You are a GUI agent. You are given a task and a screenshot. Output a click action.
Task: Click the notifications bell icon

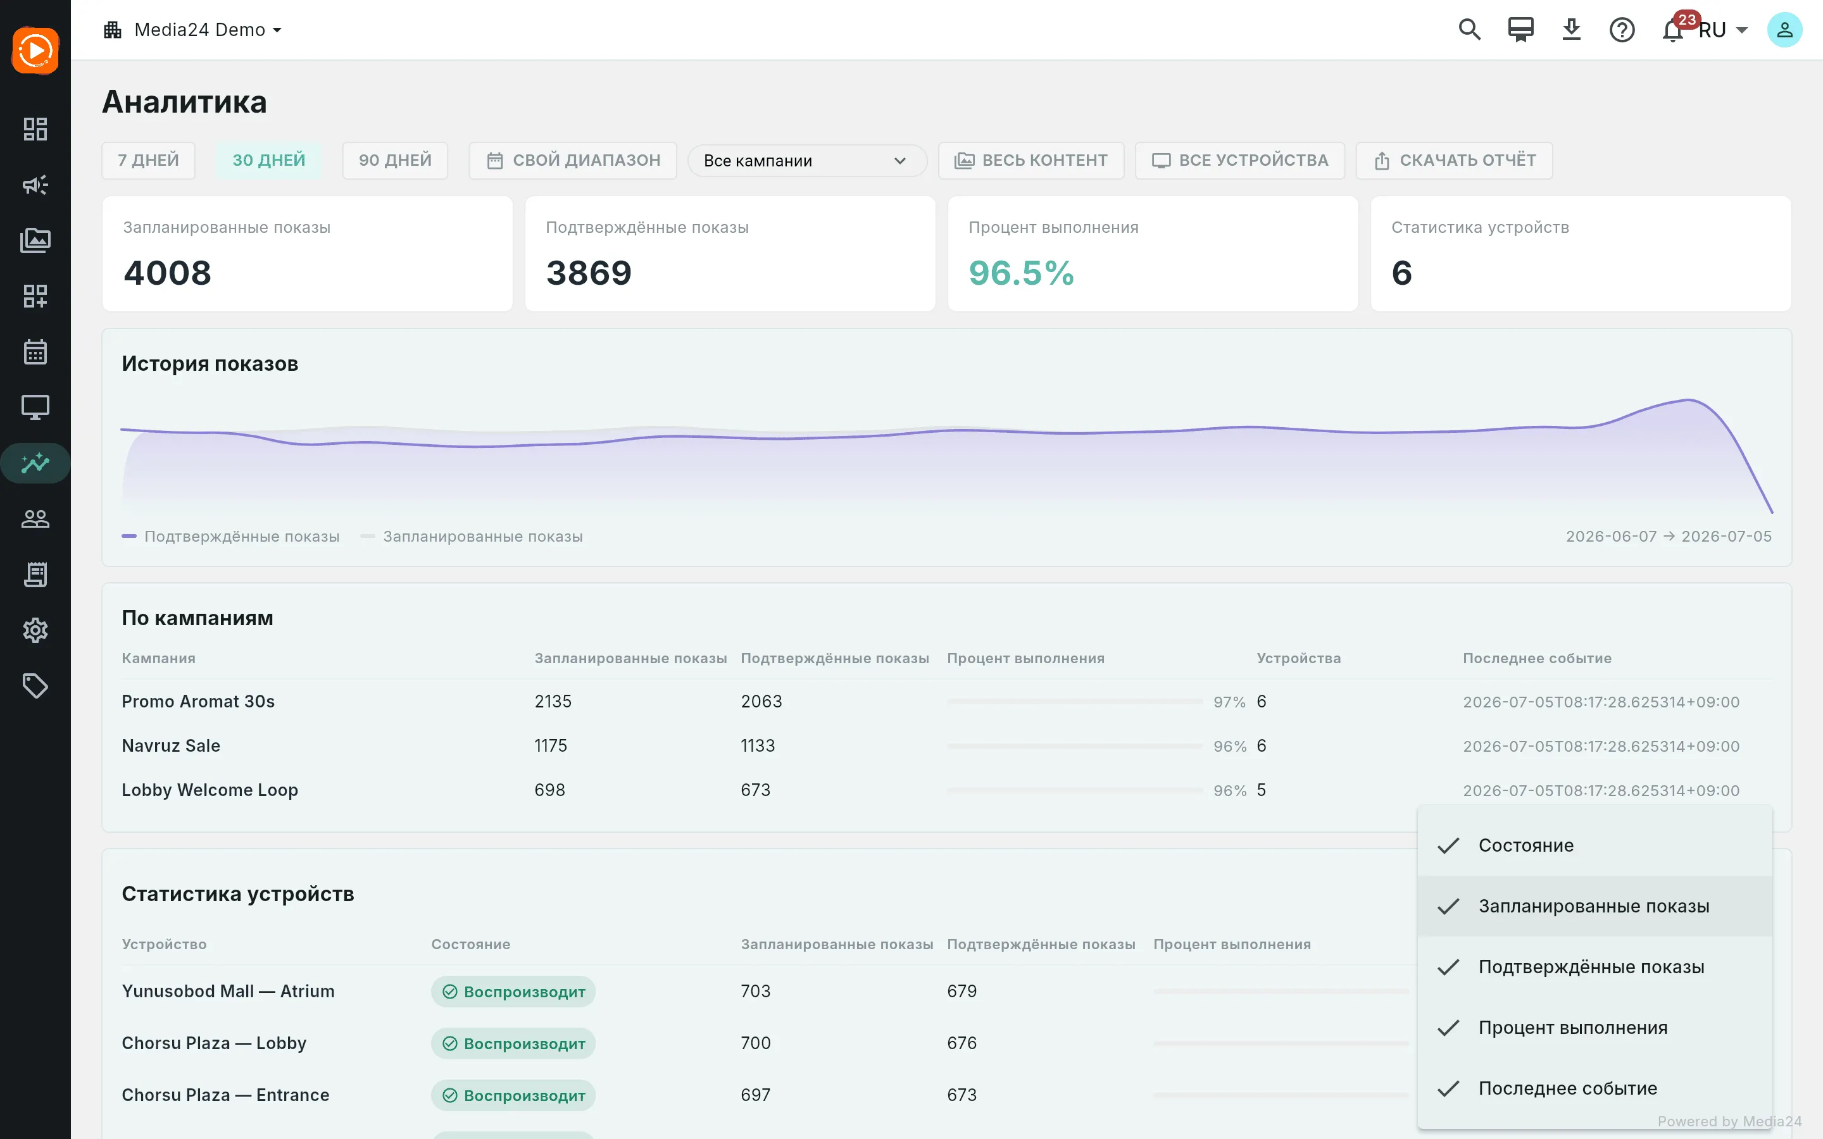point(1672,30)
